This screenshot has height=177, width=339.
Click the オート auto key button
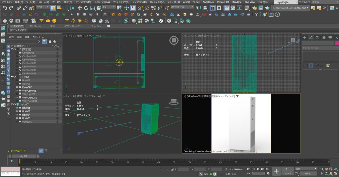(288, 169)
